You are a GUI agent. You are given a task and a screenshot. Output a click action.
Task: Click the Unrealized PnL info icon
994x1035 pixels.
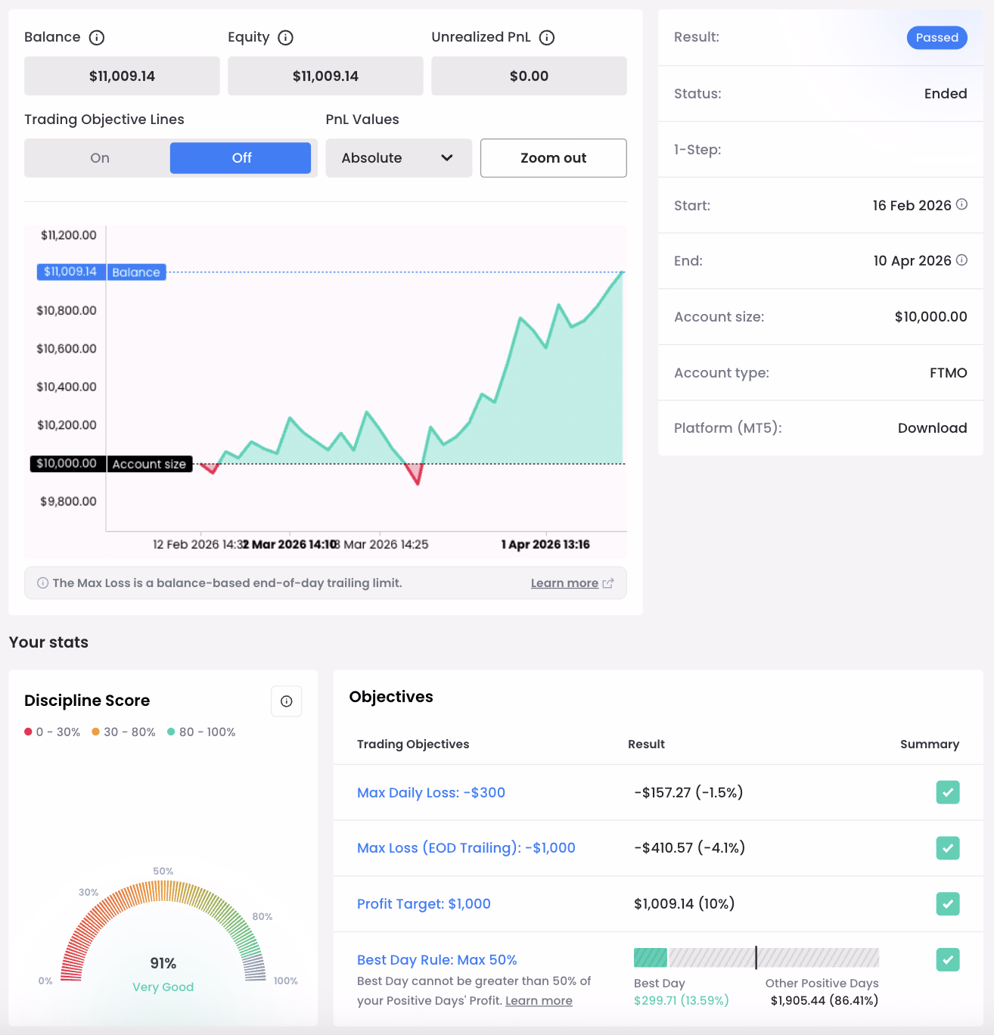(547, 38)
